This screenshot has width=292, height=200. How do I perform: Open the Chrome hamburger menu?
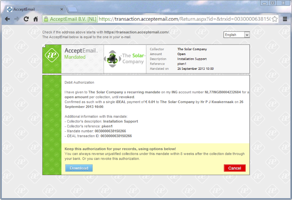(285, 19)
